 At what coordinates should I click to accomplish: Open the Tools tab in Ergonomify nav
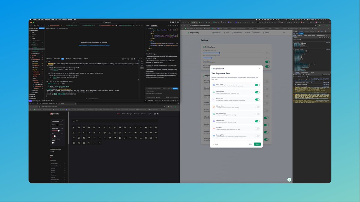[x=247, y=33]
